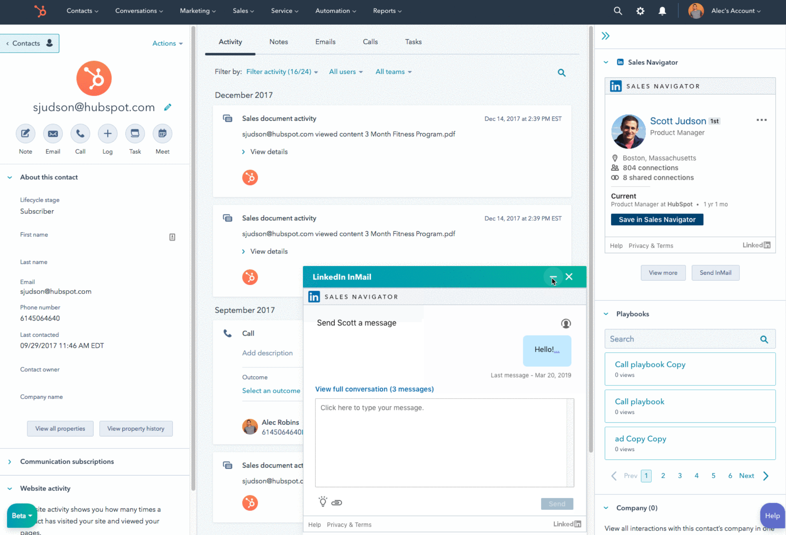
Task: Click the Task action icon
Action: point(135,133)
